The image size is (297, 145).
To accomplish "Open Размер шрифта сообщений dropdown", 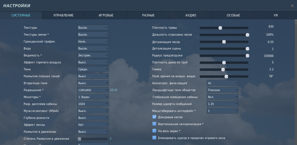I will pos(222,104).
